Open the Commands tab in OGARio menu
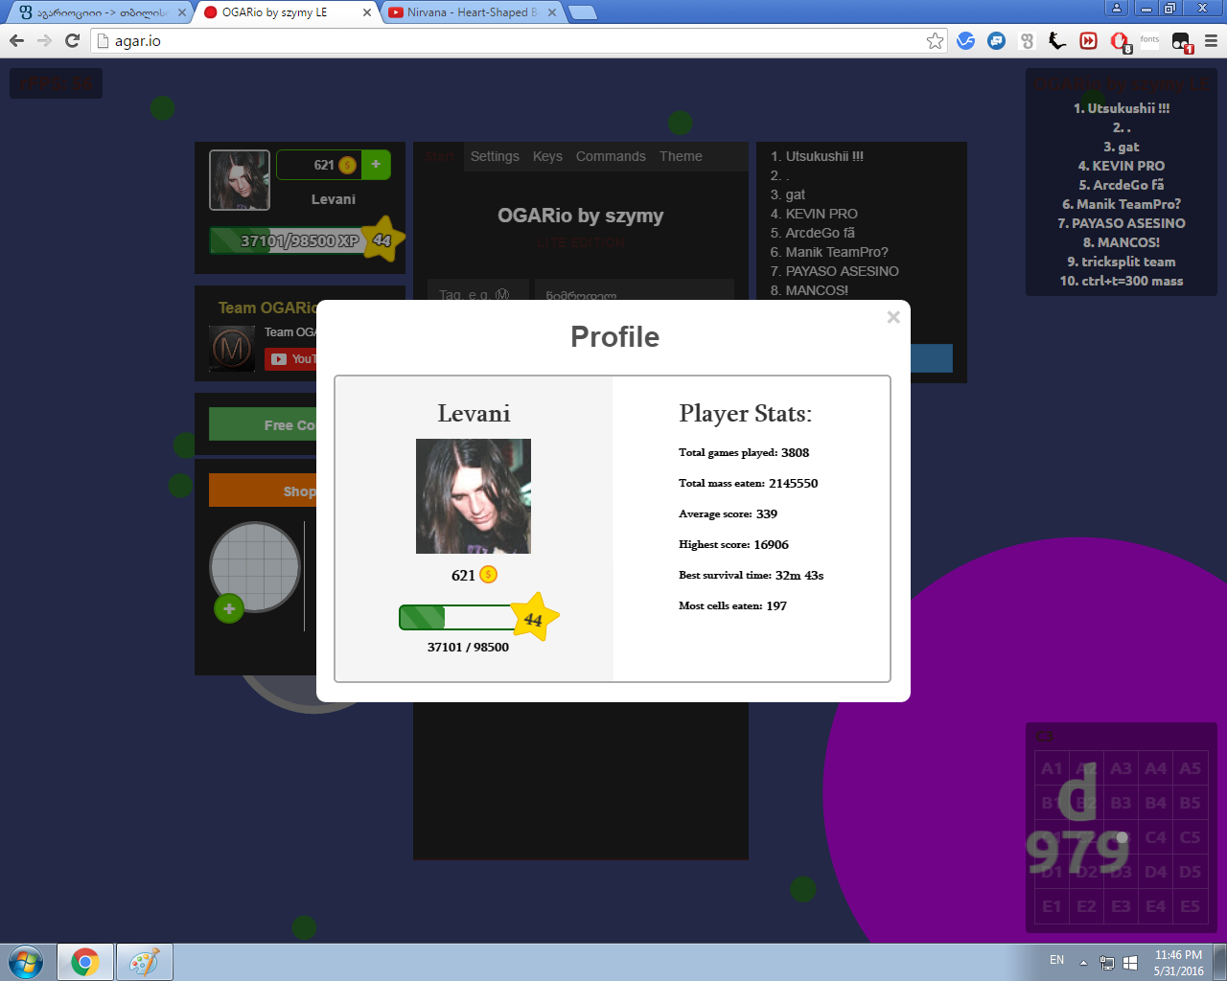This screenshot has width=1227, height=981. [611, 156]
